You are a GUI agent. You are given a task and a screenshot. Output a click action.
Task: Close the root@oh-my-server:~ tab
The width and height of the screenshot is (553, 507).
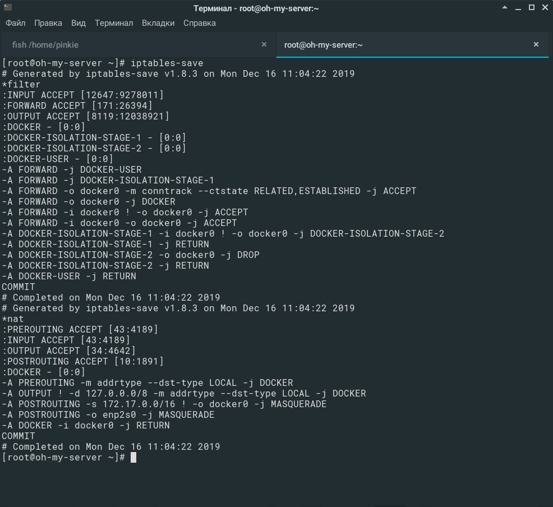pyautogui.click(x=536, y=44)
